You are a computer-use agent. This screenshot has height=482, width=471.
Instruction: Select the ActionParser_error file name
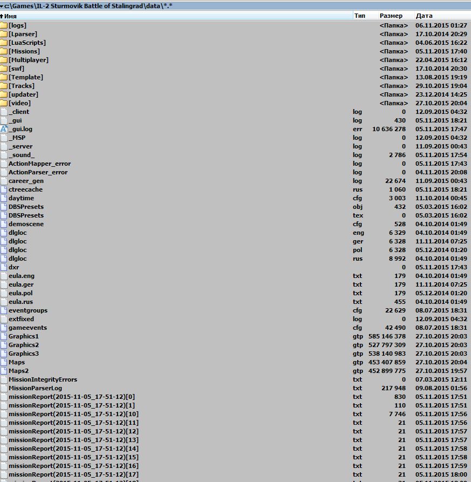click(x=38, y=172)
